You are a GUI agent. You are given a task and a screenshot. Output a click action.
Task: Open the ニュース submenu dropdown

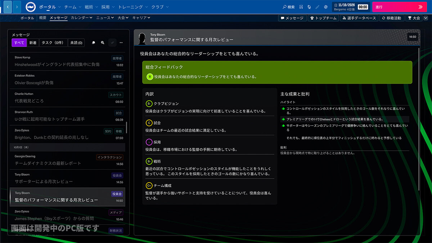click(105, 18)
